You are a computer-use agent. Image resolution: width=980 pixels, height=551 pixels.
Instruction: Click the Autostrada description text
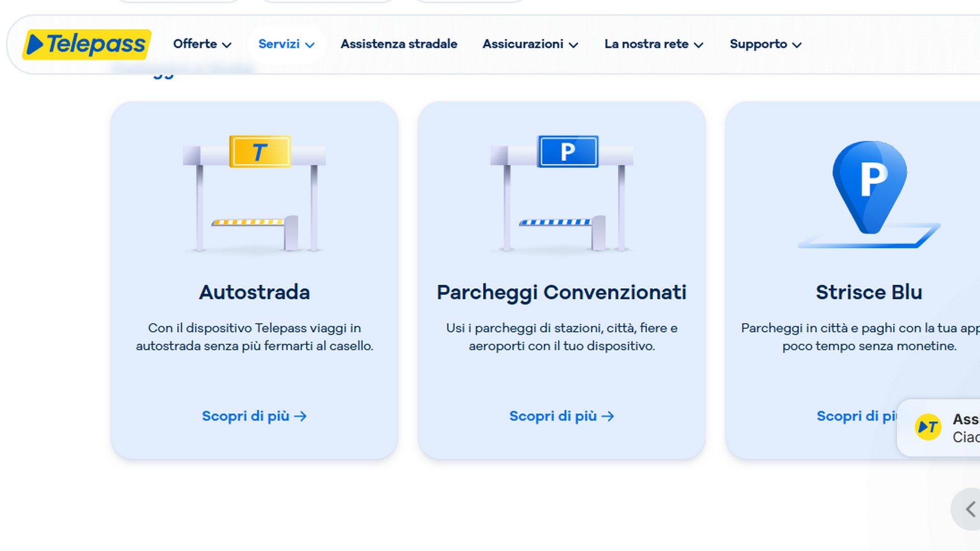pyautogui.click(x=254, y=337)
